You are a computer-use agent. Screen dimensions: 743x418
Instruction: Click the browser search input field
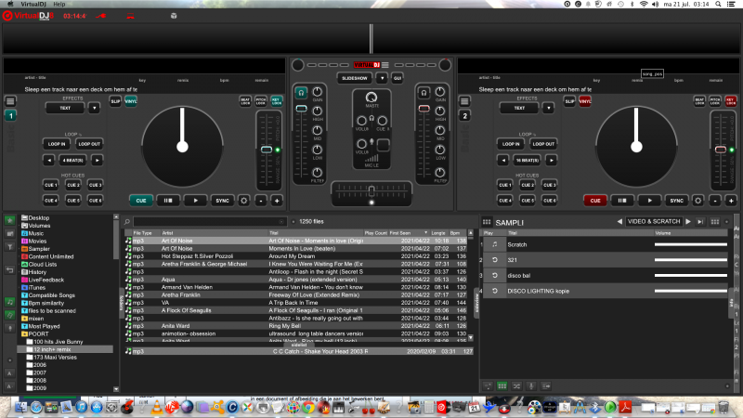pos(210,221)
